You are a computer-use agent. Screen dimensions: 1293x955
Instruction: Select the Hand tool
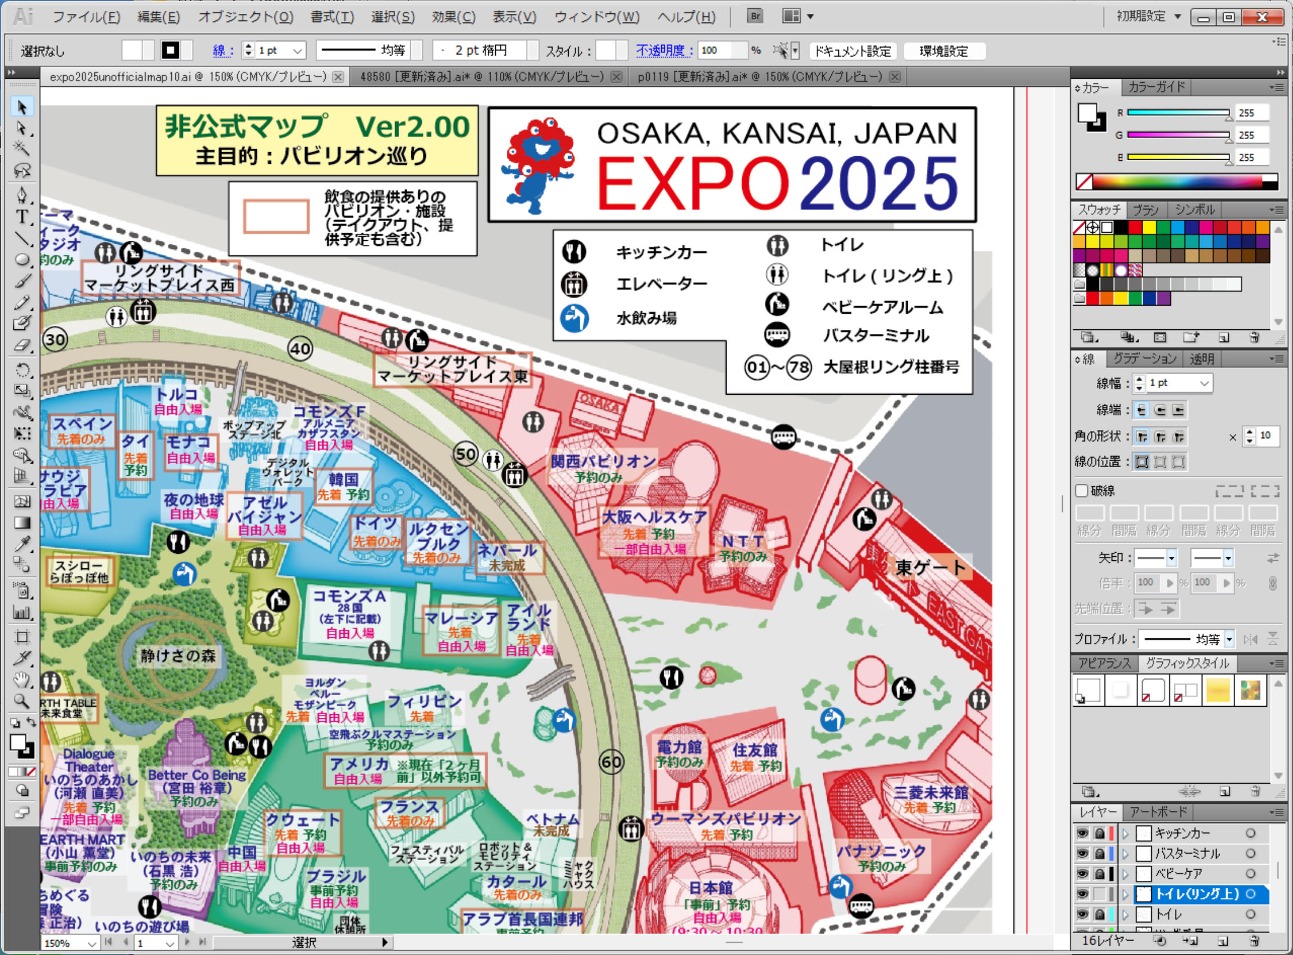coord(22,680)
